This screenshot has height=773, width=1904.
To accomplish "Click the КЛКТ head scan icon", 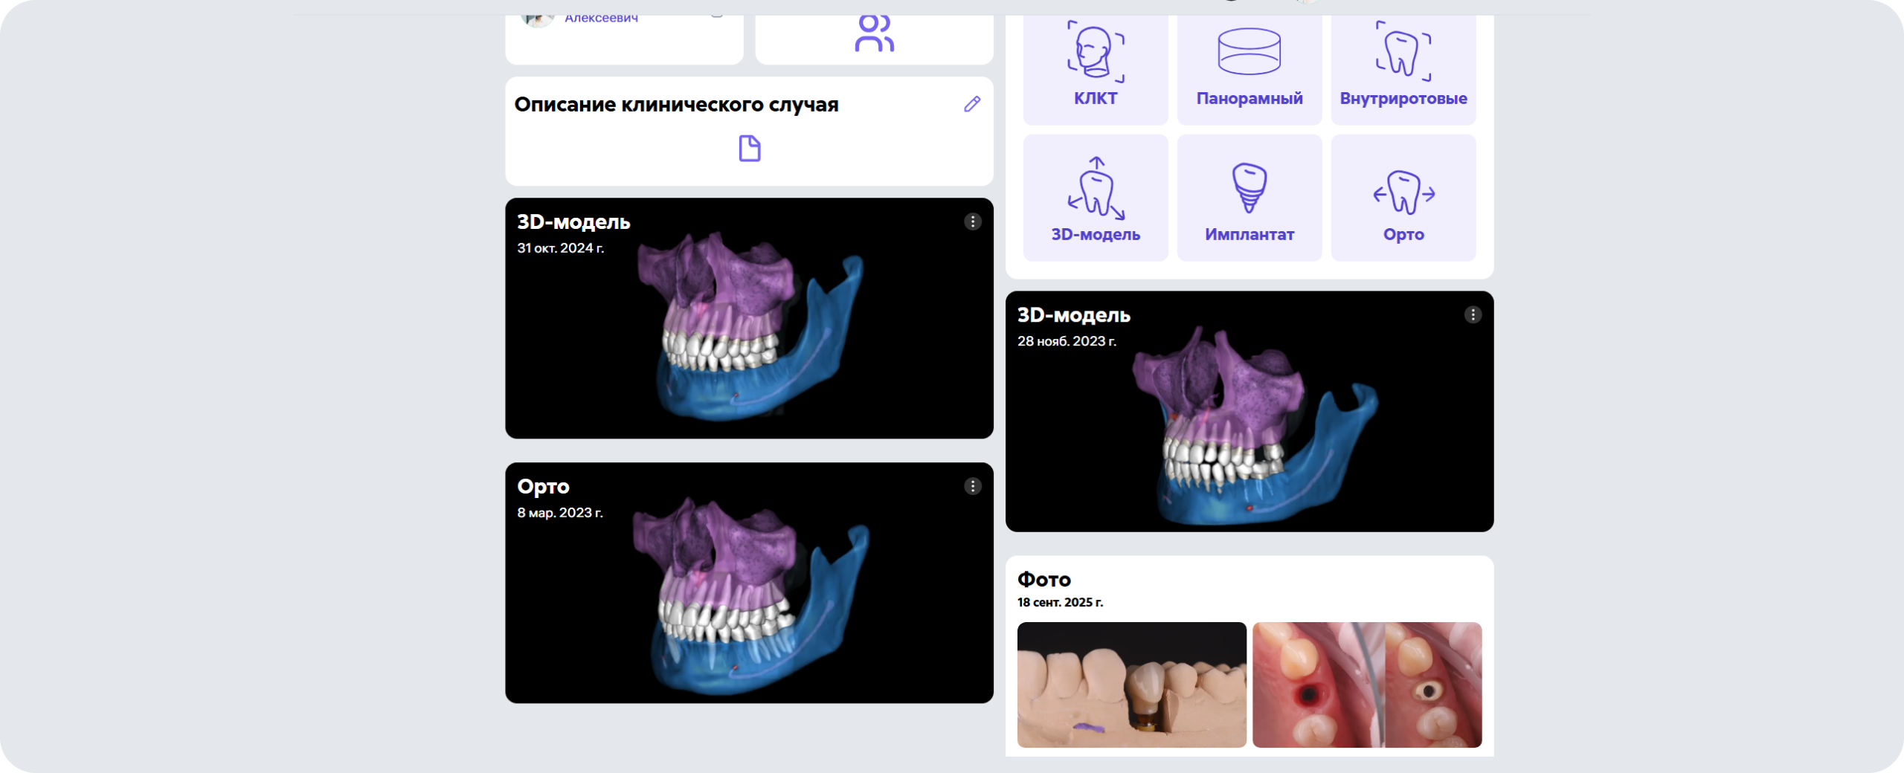I will pyautogui.click(x=1095, y=51).
